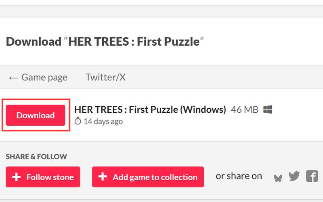Screen dimensions: 323x202
Task: Click the SHARE & FOLLOW section heading
Action: tap(36, 157)
